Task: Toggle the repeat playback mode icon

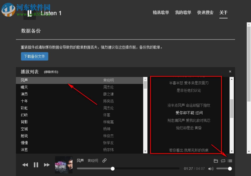Action: tap(223, 161)
